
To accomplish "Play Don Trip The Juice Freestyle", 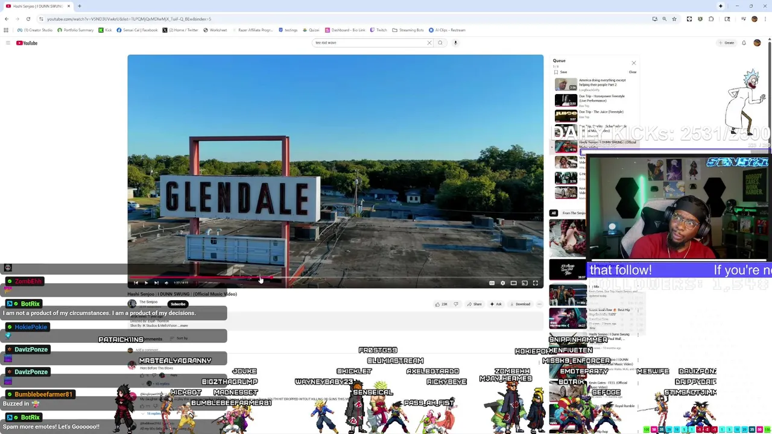I will tap(595, 116).
